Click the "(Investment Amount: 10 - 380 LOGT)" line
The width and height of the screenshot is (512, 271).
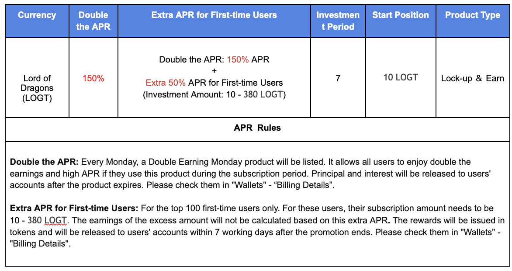pyautogui.click(x=214, y=94)
